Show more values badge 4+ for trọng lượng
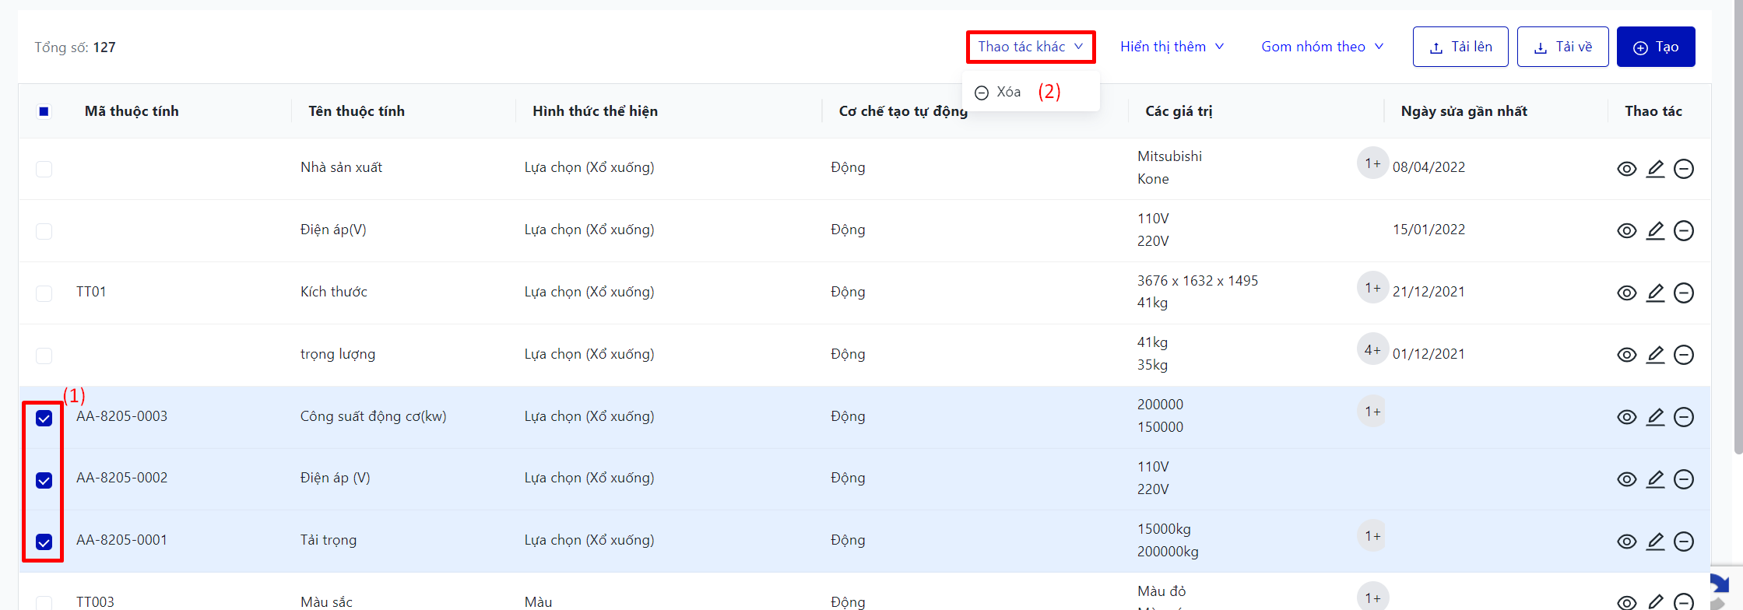The width and height of the screenshot is (1743, 610). pyautogui.click(x=1372, y=350)
